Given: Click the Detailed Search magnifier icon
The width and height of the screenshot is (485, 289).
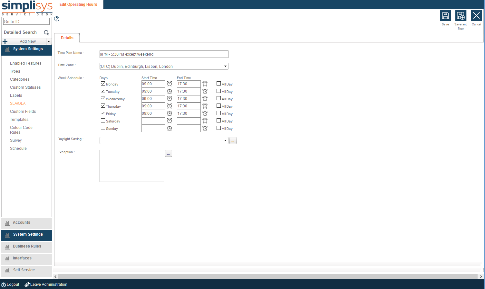Looking at the screenshot, I should click(x=46, y=32).
